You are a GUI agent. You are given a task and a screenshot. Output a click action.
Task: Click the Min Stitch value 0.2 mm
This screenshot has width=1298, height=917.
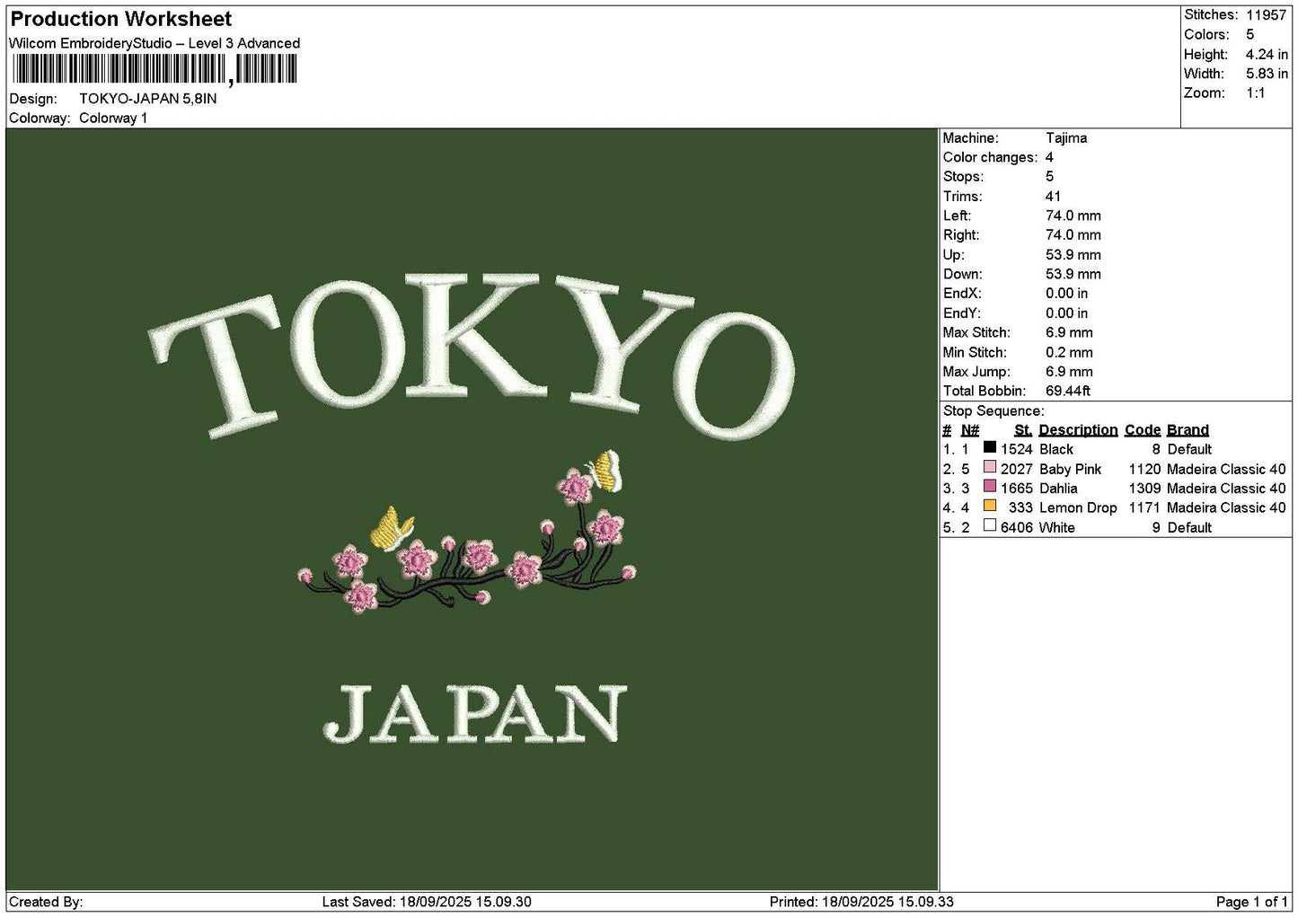click(1069, 353)
